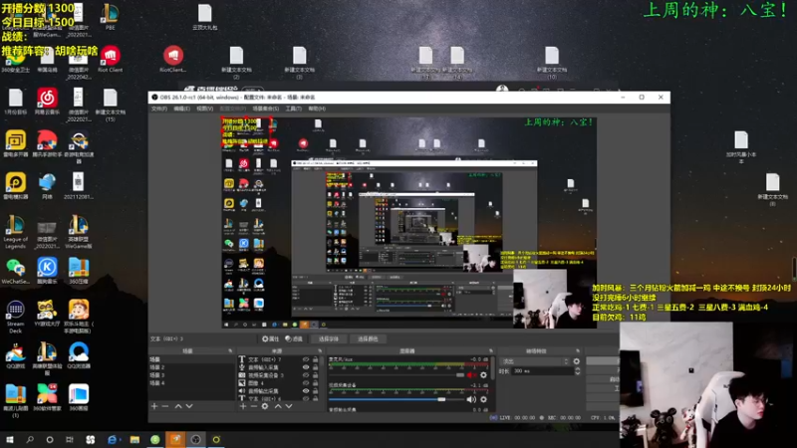The width and height of the screenshot is (797, 448).
Task: Add a new source with plus icon
Action: [x=243, y=406]
